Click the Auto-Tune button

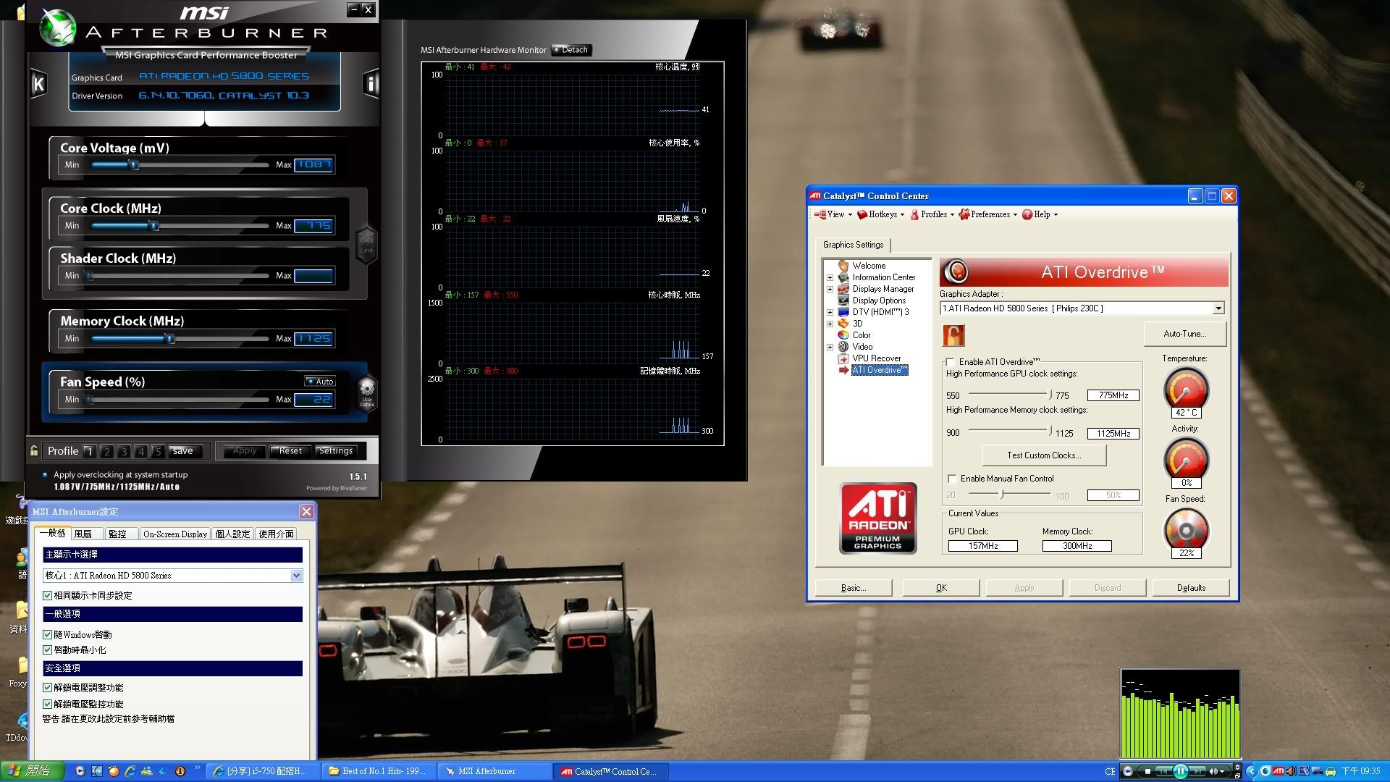click(x=1185, y=334)
